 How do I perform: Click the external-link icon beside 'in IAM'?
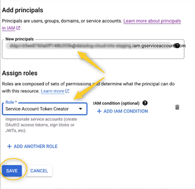click(x=18, y=28)
